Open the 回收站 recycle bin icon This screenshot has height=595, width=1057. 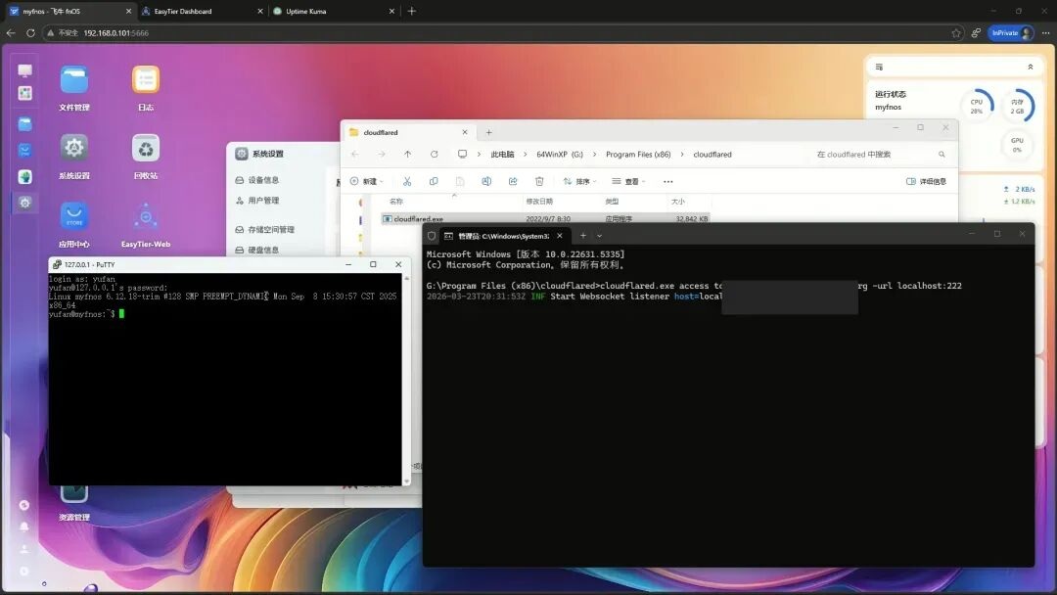coord(145,149)
